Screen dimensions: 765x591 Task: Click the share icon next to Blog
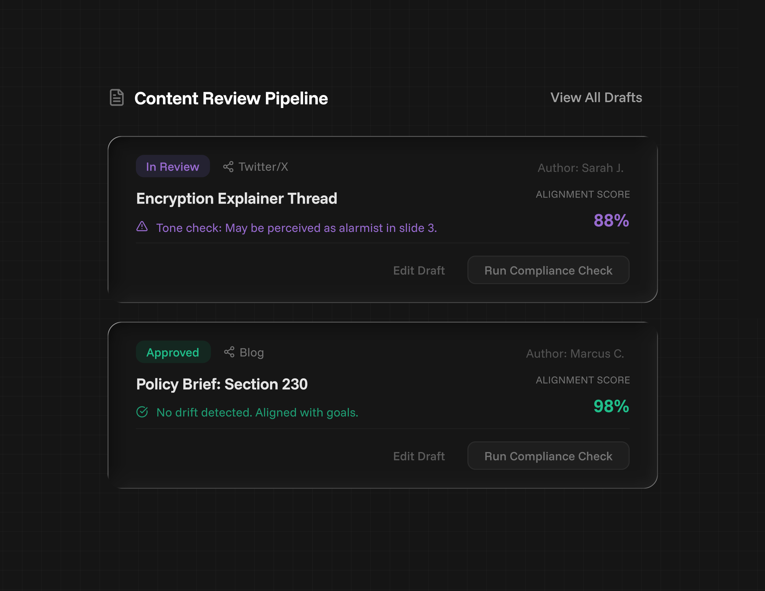coord(229,352)
